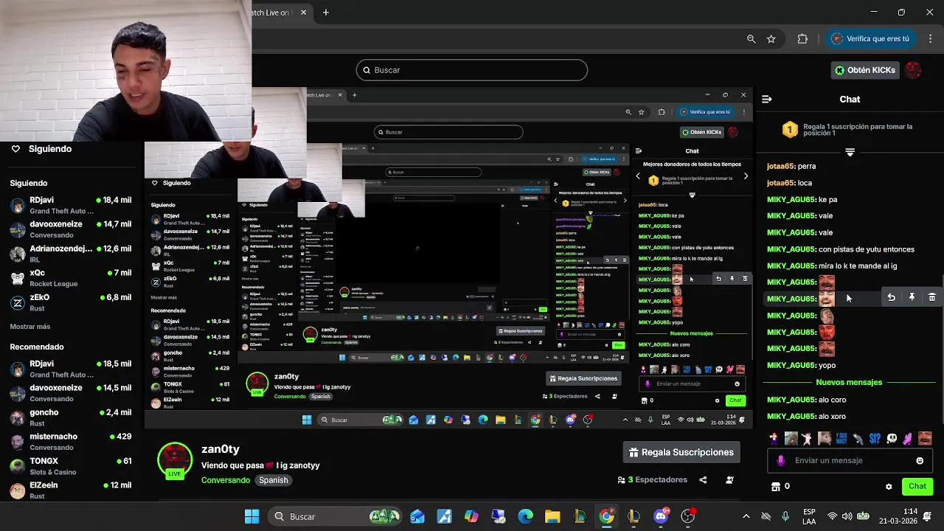Open Adrianozendej IRL channel in sidebar
This screenshot has height=531, width=944.
point(71,254)
